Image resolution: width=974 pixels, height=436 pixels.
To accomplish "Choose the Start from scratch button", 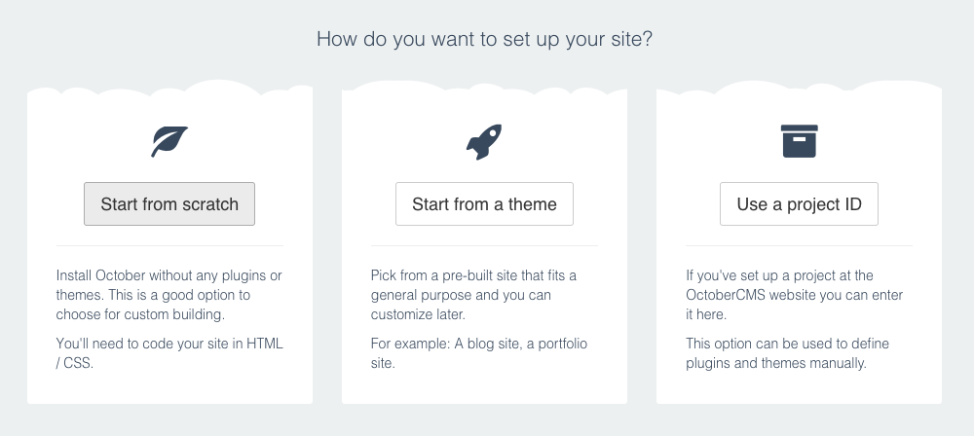I will tap(169, 203).
